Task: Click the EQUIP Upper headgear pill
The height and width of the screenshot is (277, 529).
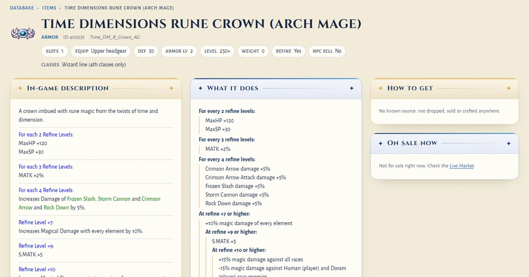Action: [x=101, y=51]
